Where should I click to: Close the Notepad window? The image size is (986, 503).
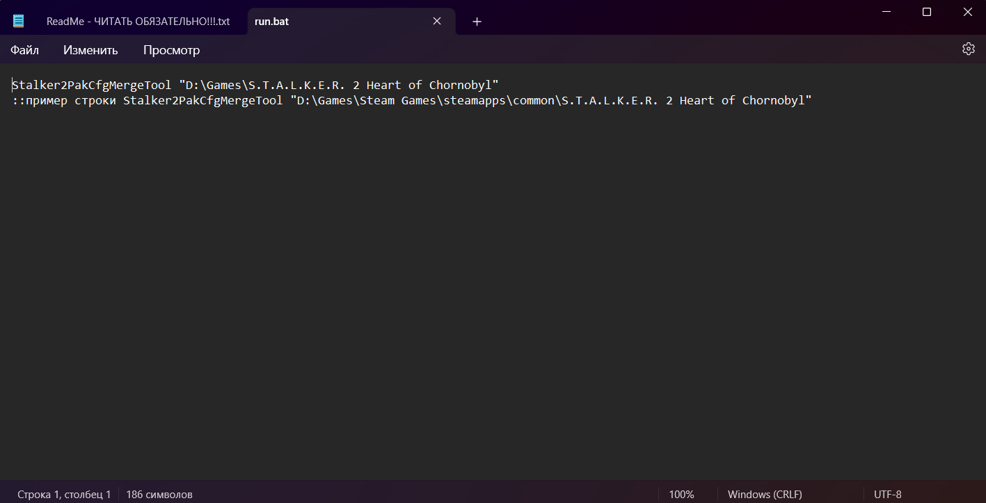pos(968,12)
